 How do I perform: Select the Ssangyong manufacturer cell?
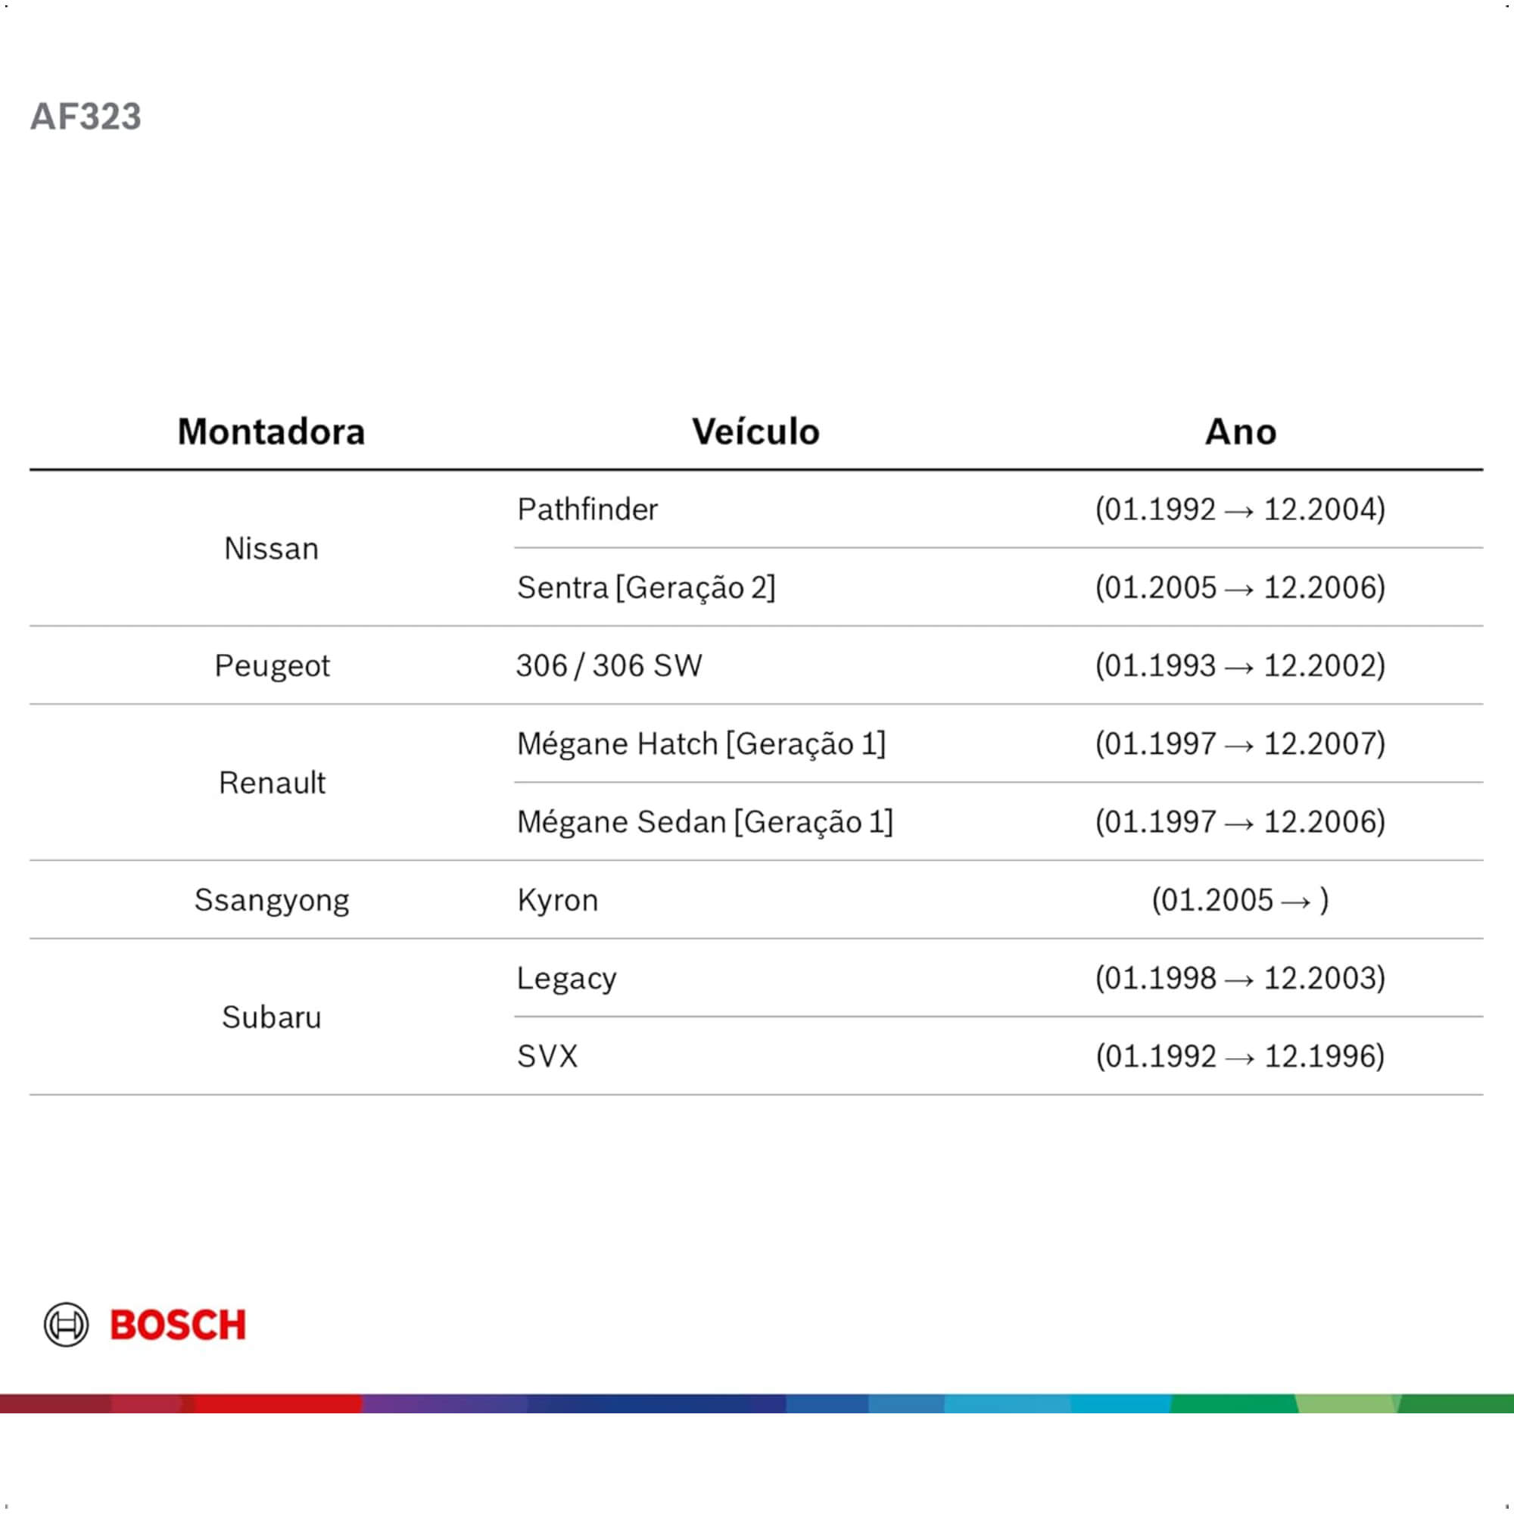click(x=271, y=900)
